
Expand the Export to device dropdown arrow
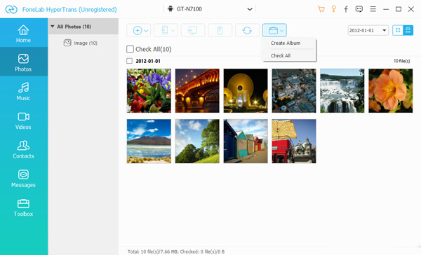click(x=173, y=31)
